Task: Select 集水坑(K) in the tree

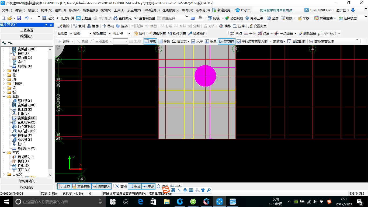Action: click(22, 109)
